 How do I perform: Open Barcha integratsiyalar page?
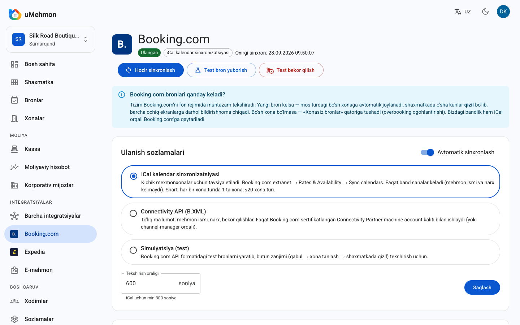click(x=51, y=216)
